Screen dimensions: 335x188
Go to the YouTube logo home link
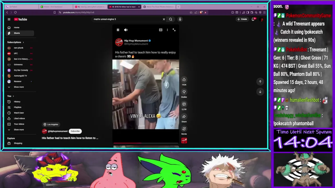pos(20,19)
